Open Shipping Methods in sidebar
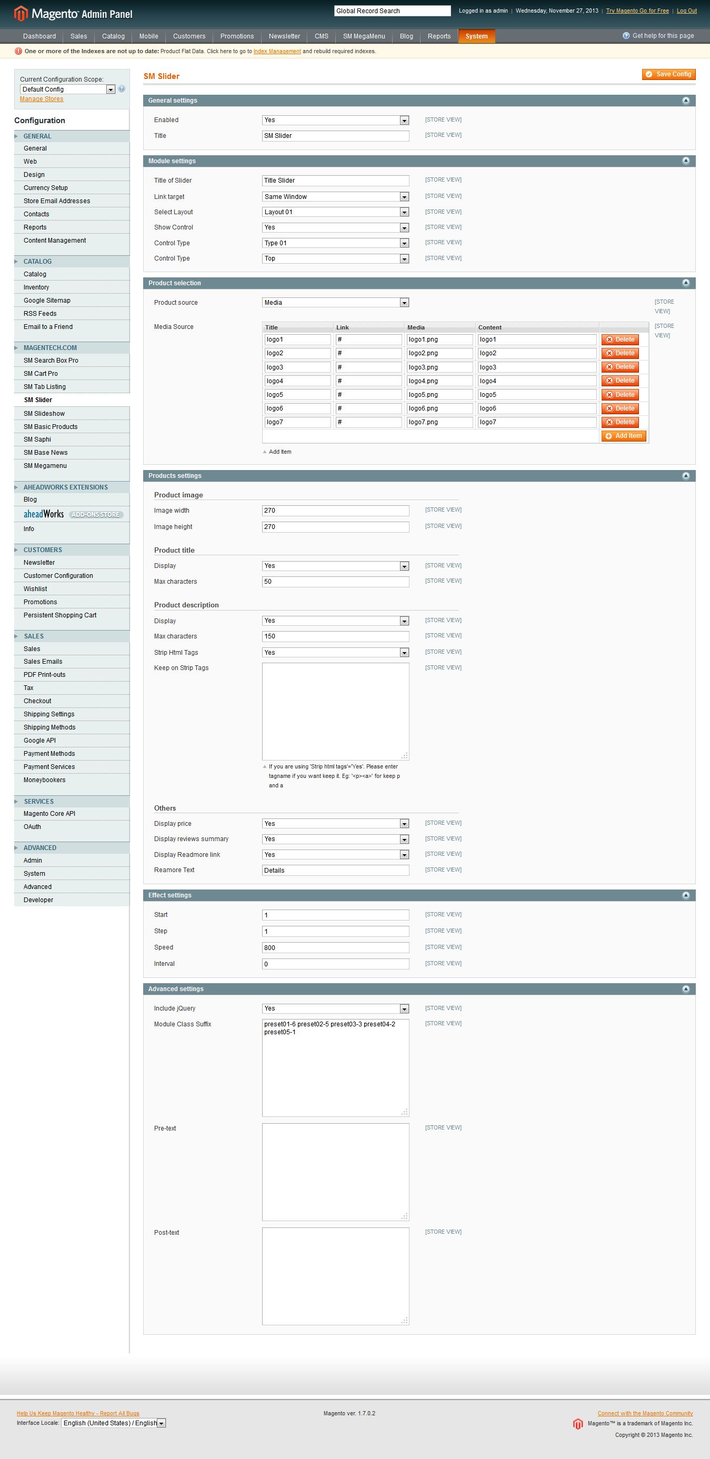 (x=49, y=728)
